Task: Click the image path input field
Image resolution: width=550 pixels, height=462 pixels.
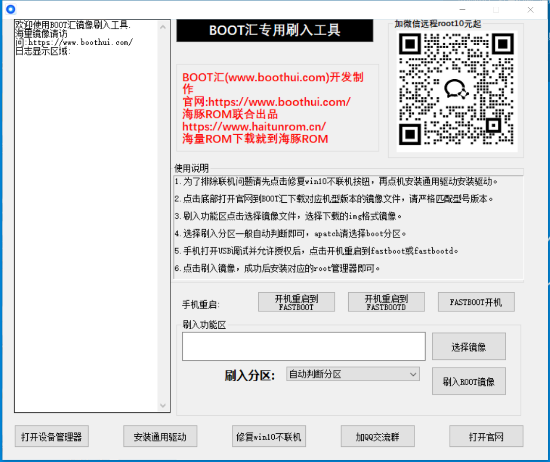Action: (303, 346)
